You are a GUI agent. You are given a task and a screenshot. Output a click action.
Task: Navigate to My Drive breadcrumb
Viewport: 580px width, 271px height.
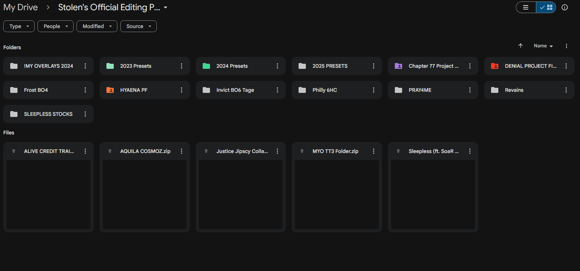20,7
